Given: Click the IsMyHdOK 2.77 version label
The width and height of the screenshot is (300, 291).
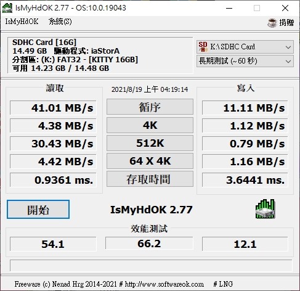Looking at the screenshot, I should [x=152, y=210].
